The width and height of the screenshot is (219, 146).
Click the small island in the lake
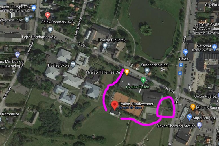tap(145, 29)
